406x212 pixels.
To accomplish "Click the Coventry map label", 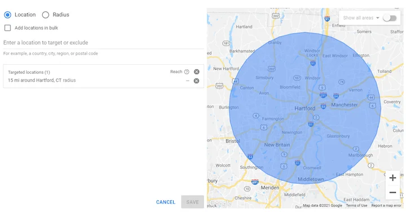I will tap(392, 101).
